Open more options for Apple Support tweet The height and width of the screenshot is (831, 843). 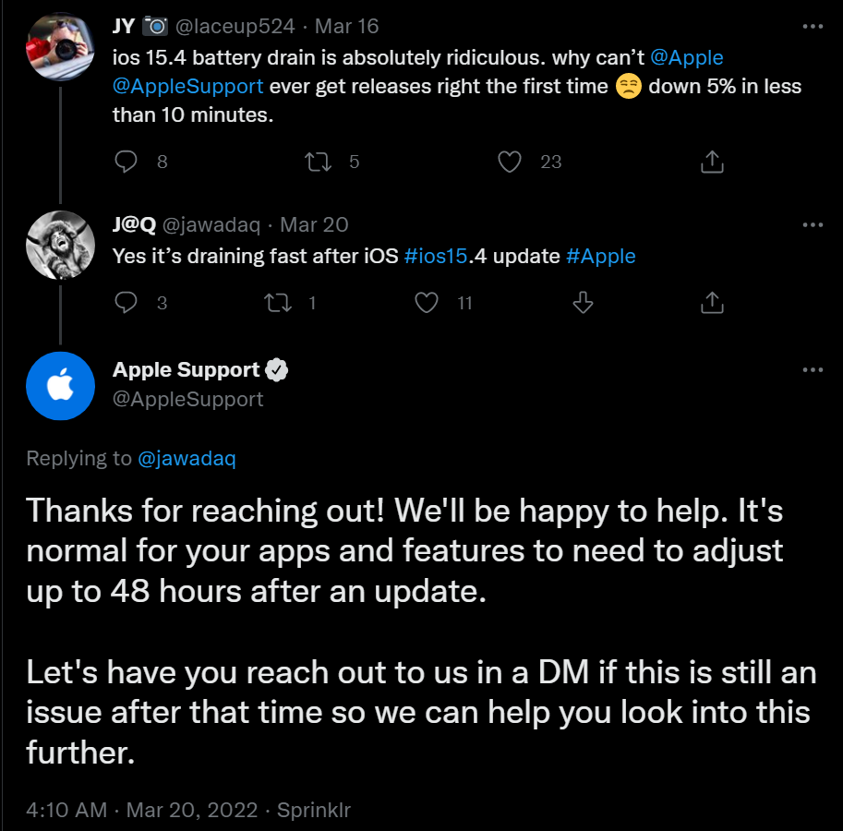tap(813, 370)
